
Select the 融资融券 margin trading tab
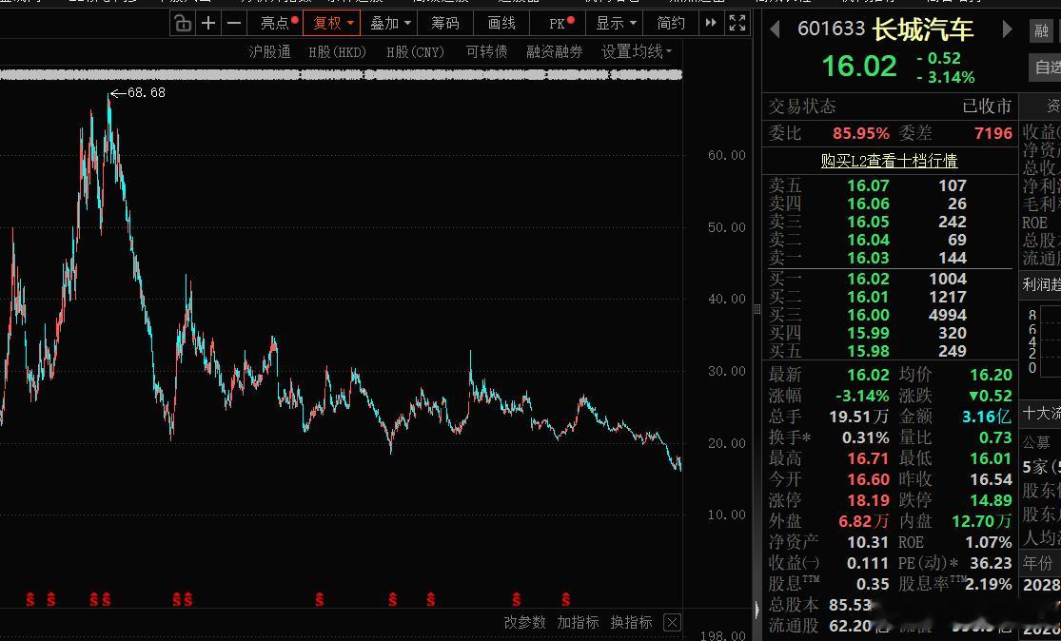click(554, 52)
